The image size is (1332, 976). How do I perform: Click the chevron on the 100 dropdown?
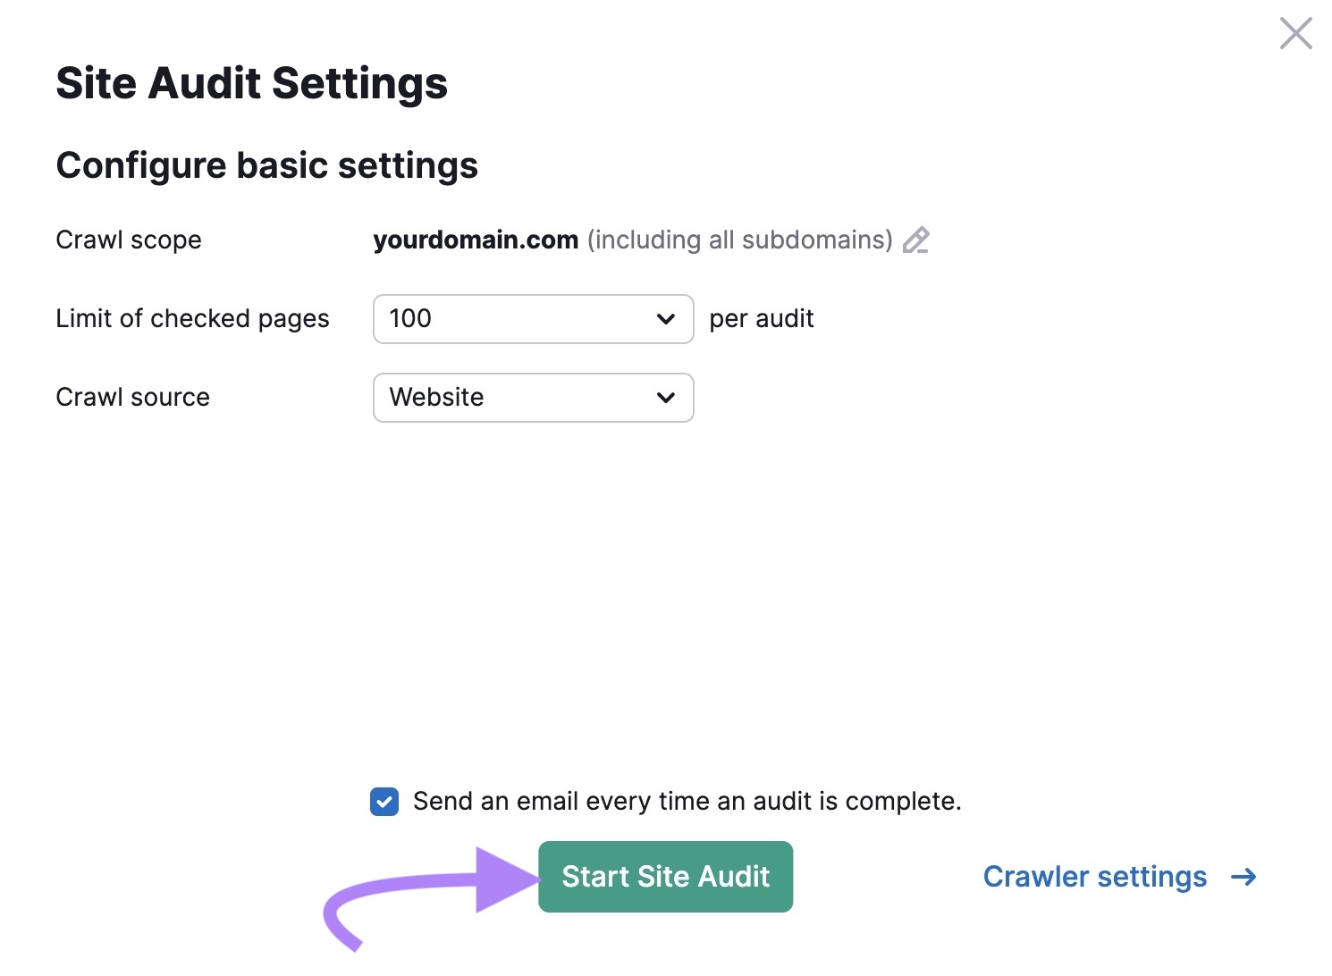click(666, 318)
